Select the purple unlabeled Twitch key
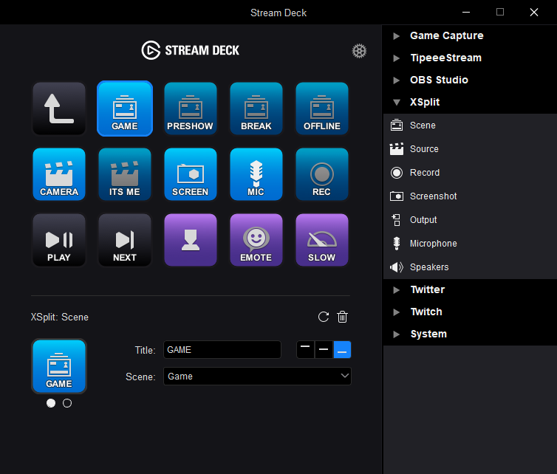The image size is (557, 474). [191, 240]
